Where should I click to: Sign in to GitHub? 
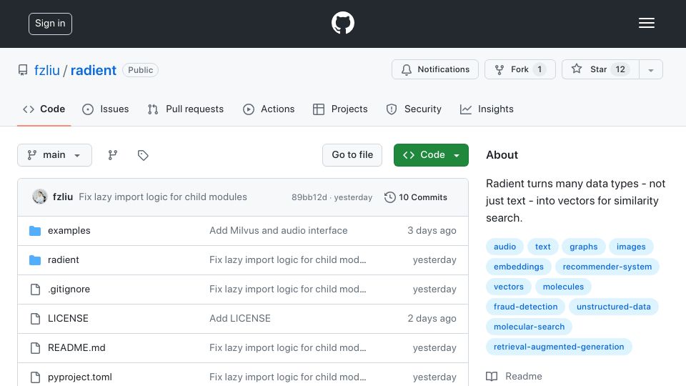point(50,24)
